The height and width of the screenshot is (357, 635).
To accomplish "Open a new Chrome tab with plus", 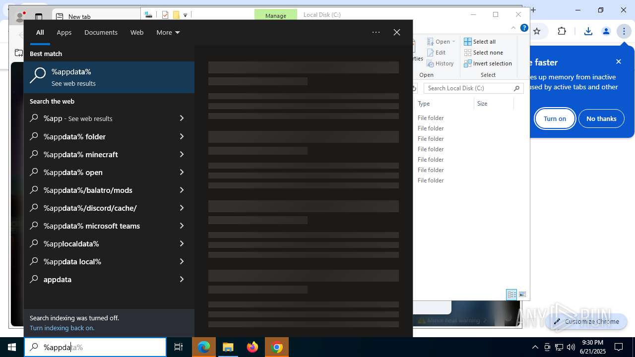I will (533, 10).
